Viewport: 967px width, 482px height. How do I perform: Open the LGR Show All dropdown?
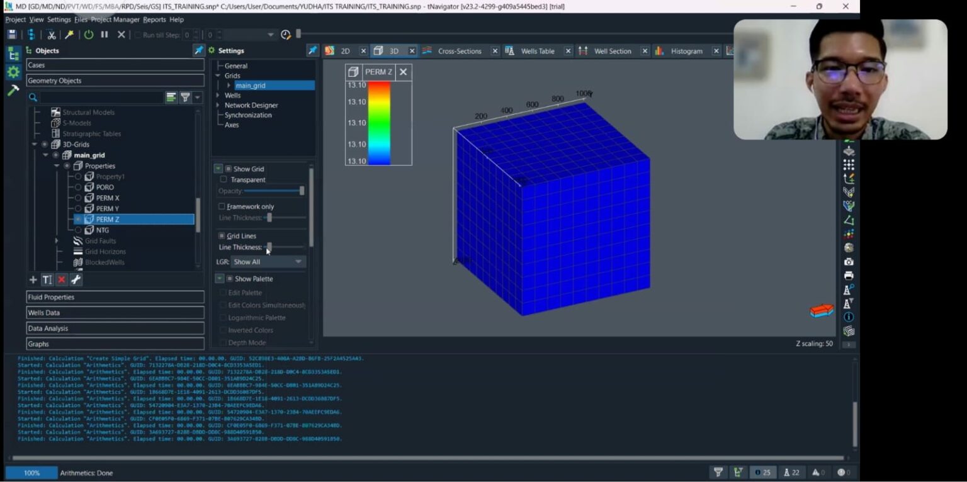coord(268,262)
